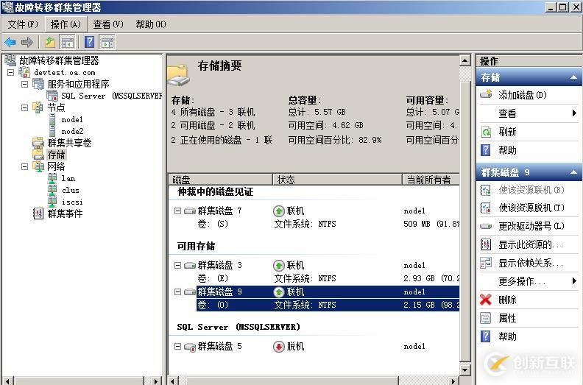This screenshot has height=385, width=583.
Task: Toggle the show/hide console tree icon
Action: pyautogui.click(x=67, y=43)
